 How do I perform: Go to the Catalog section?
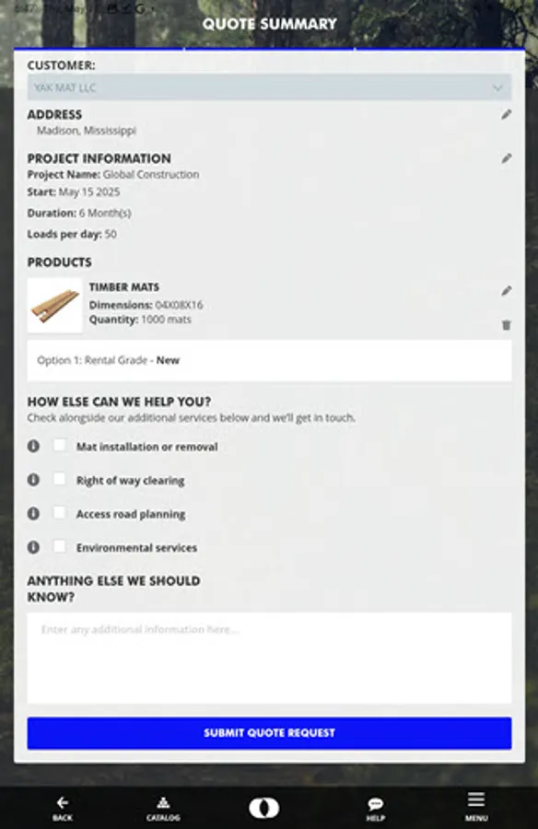pyautogui.click(x=163, y=806)
